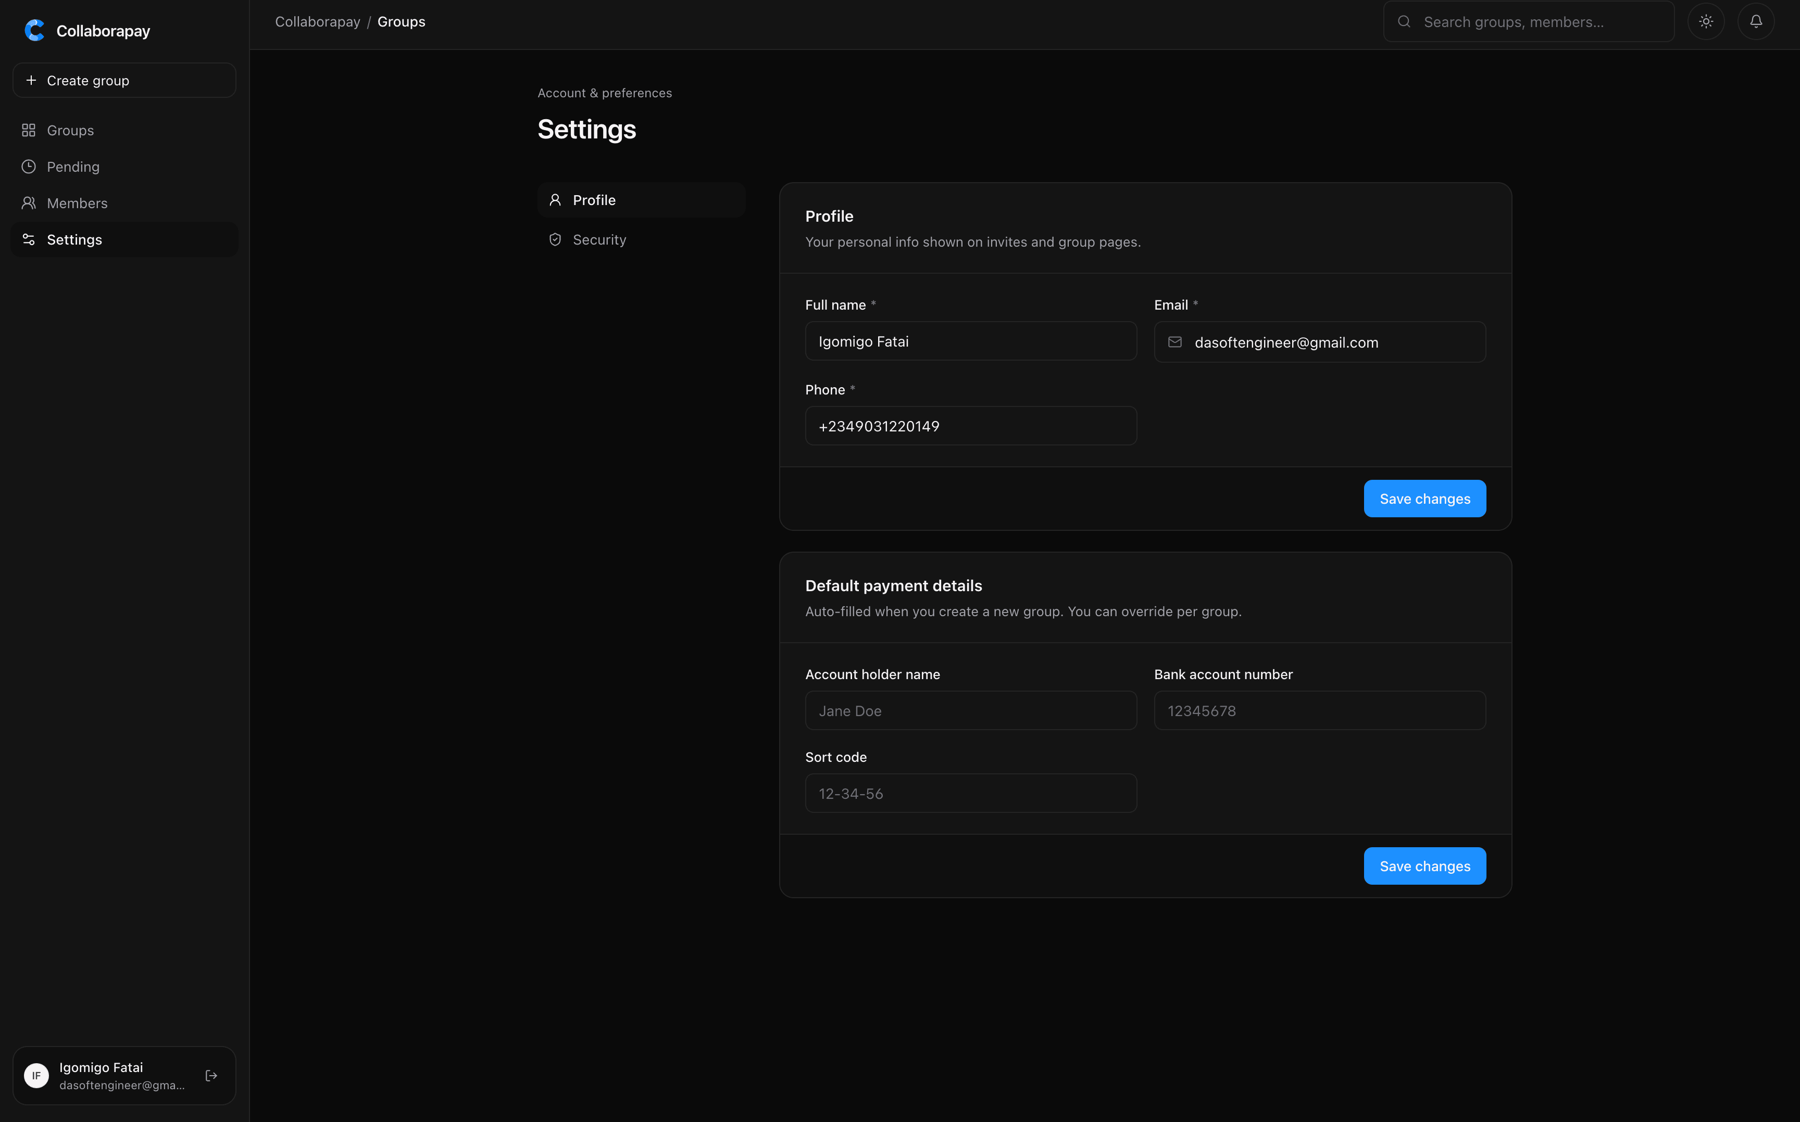
Task: Click the Create group button
Action: 125,80
